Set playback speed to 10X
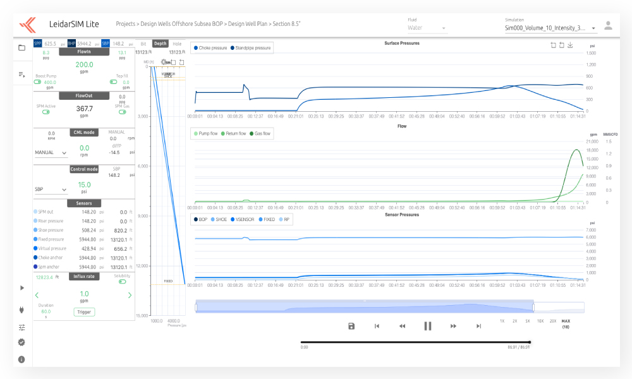 tap(540, 321)
